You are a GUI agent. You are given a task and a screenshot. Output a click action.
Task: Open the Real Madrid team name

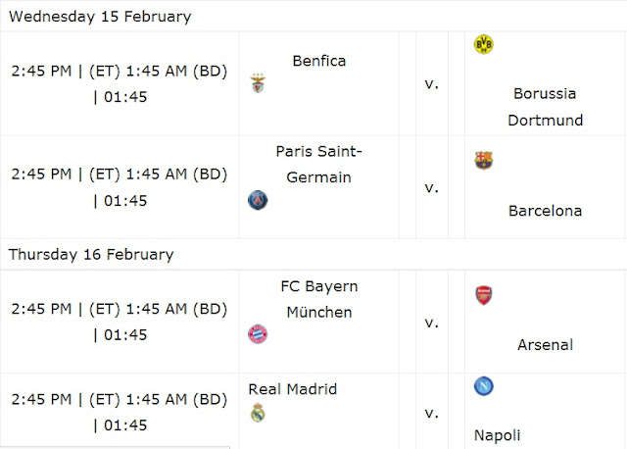[x=293, y=389]
